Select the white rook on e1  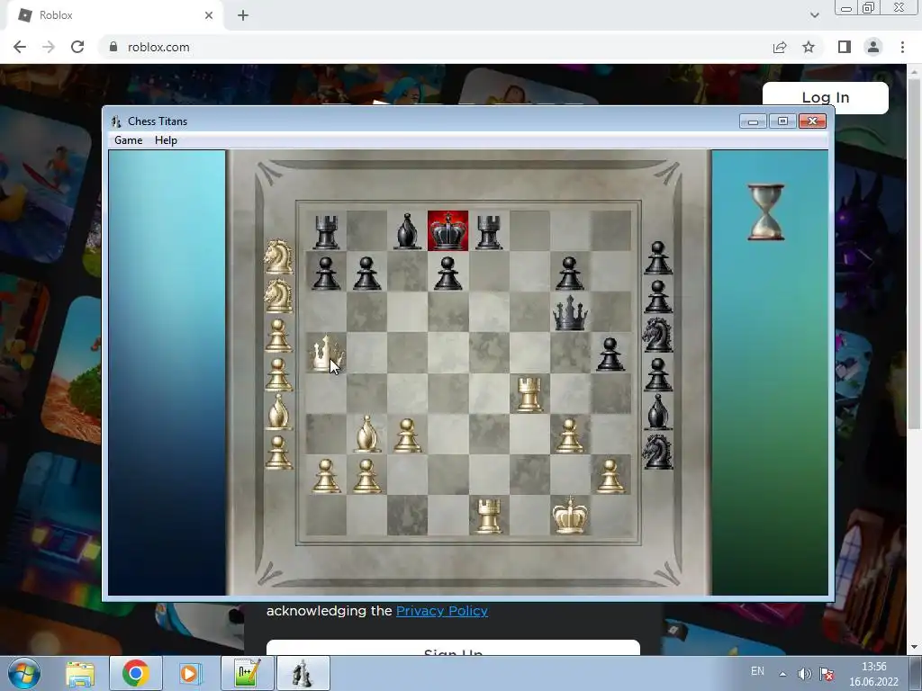[489, 516]
